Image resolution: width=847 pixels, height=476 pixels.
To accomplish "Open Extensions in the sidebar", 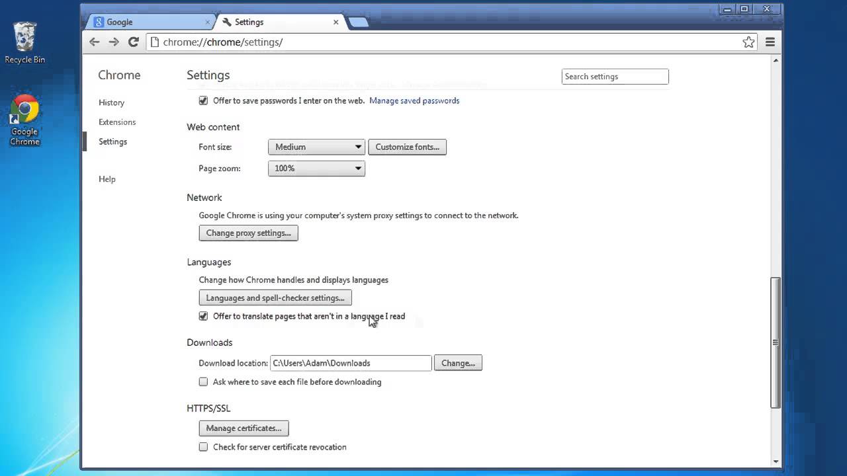I will 117,122.
